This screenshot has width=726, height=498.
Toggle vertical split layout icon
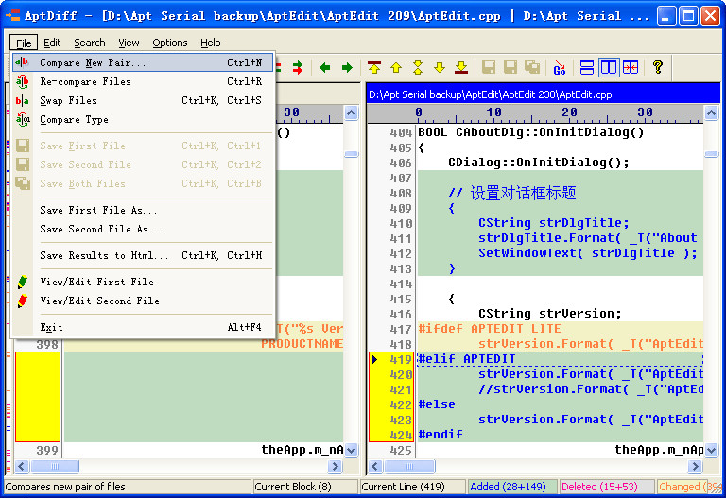pyautogui.click(x=609, y=68)
